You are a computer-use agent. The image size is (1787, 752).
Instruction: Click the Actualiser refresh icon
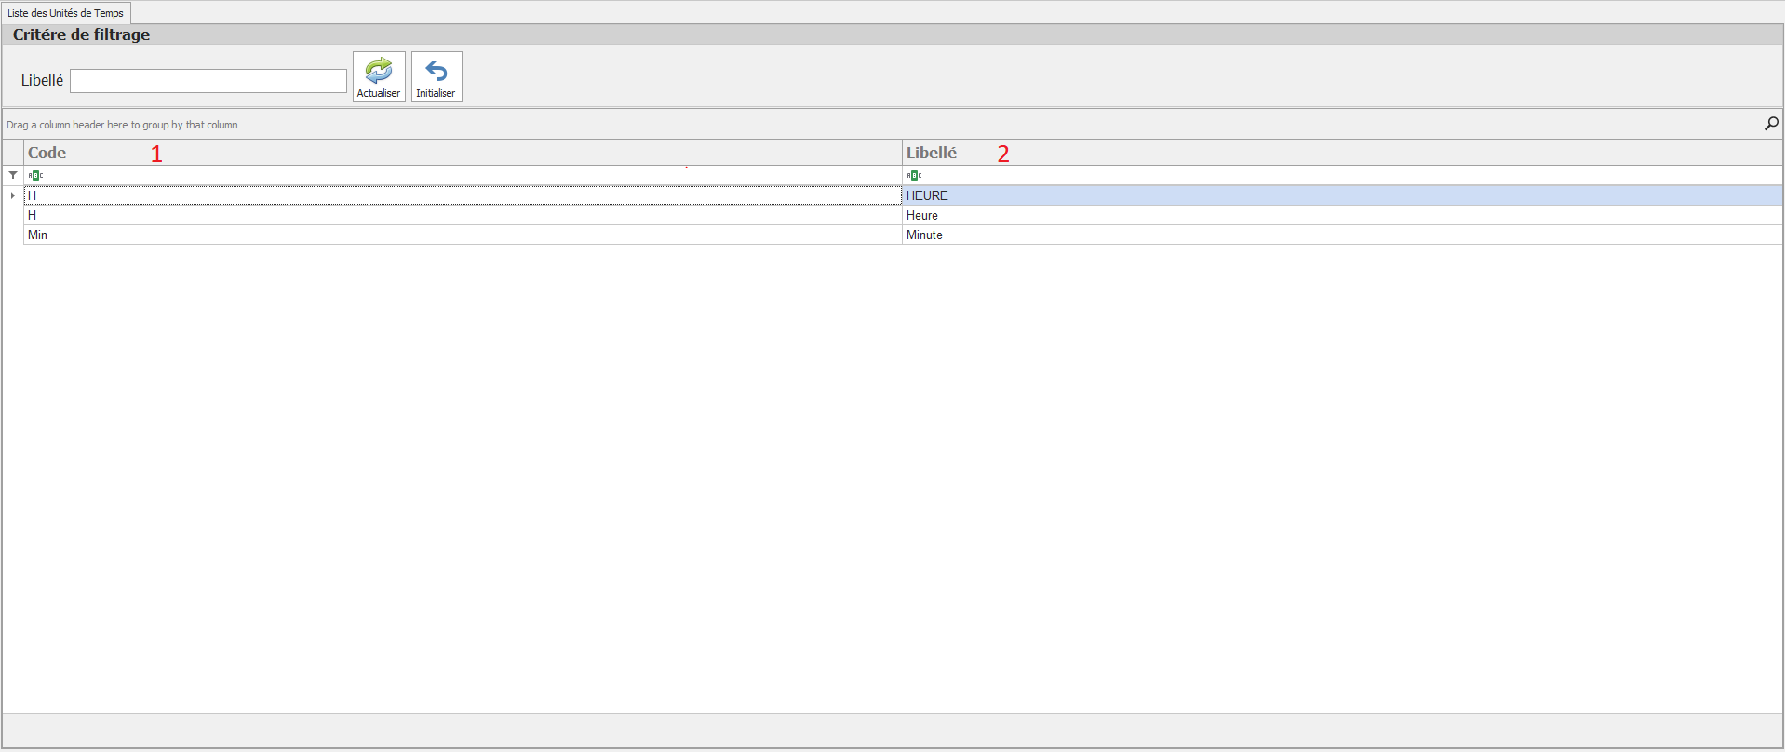379,71
